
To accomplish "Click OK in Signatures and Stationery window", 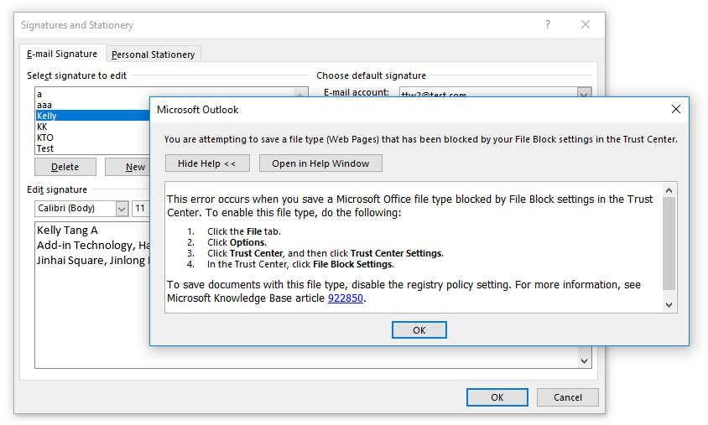I will (x=497, y=397).
